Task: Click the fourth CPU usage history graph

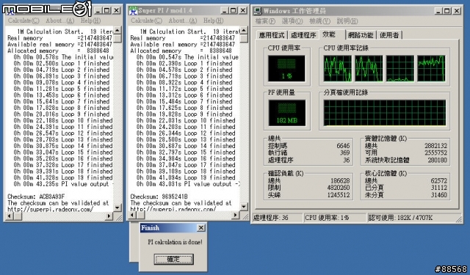Action: pyautogui.click(x=431, y=68)
